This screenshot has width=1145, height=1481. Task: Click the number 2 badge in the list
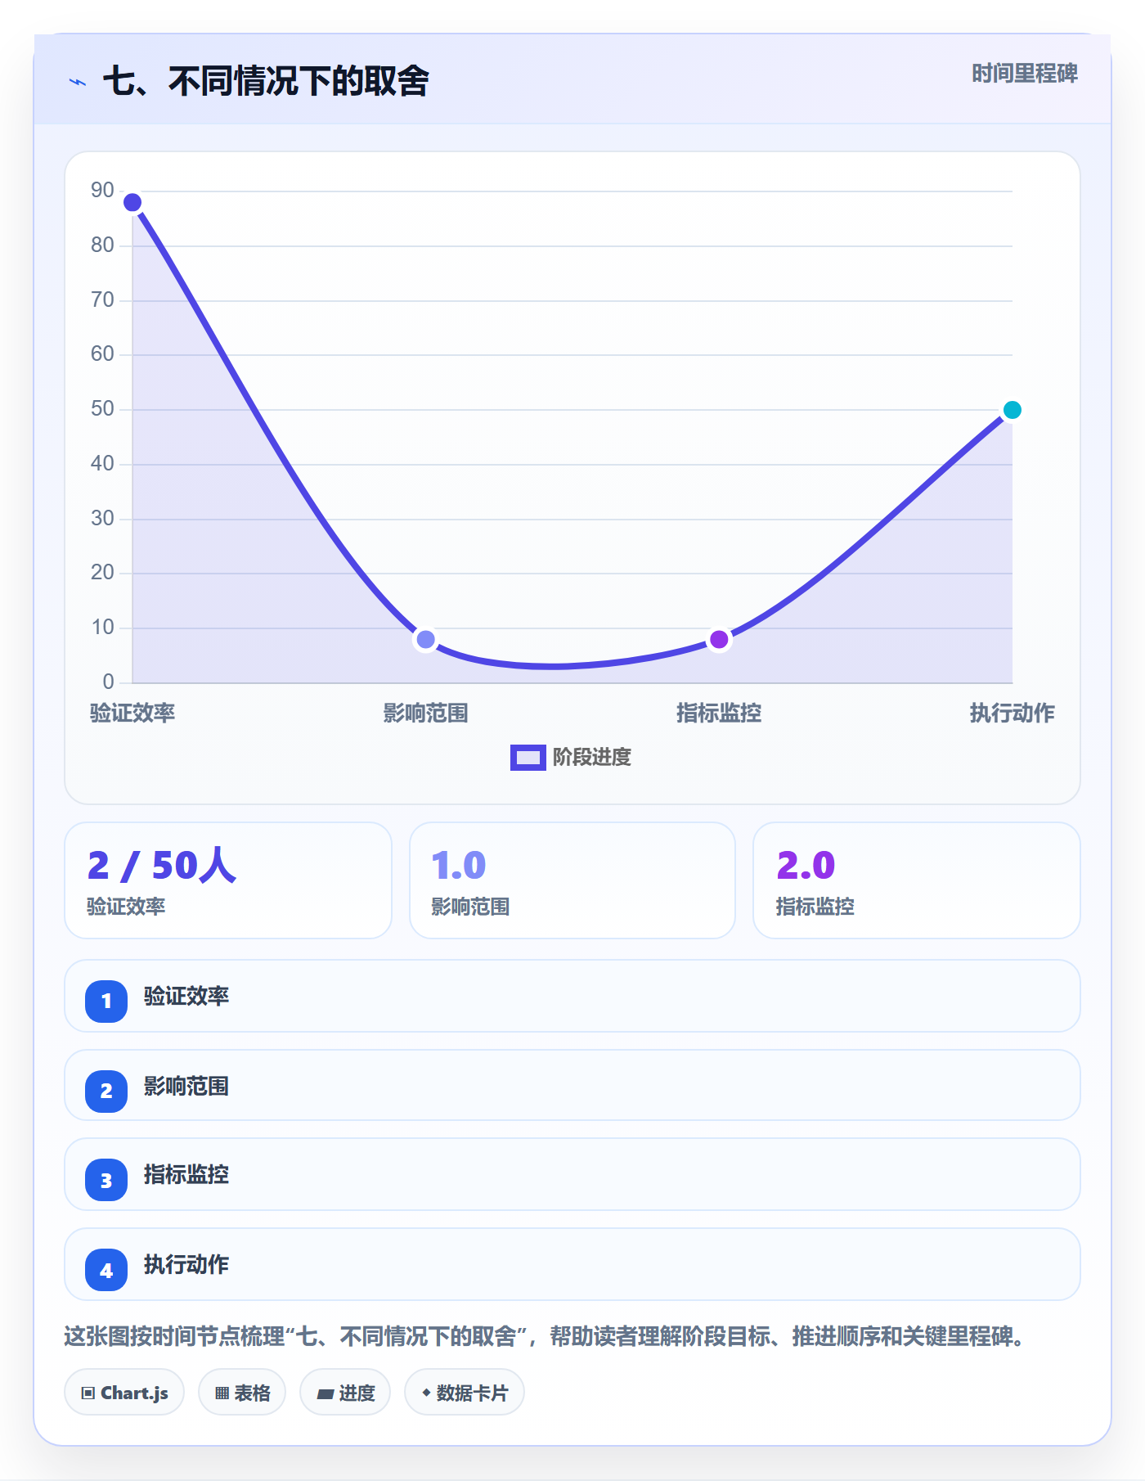(106, 1091)
